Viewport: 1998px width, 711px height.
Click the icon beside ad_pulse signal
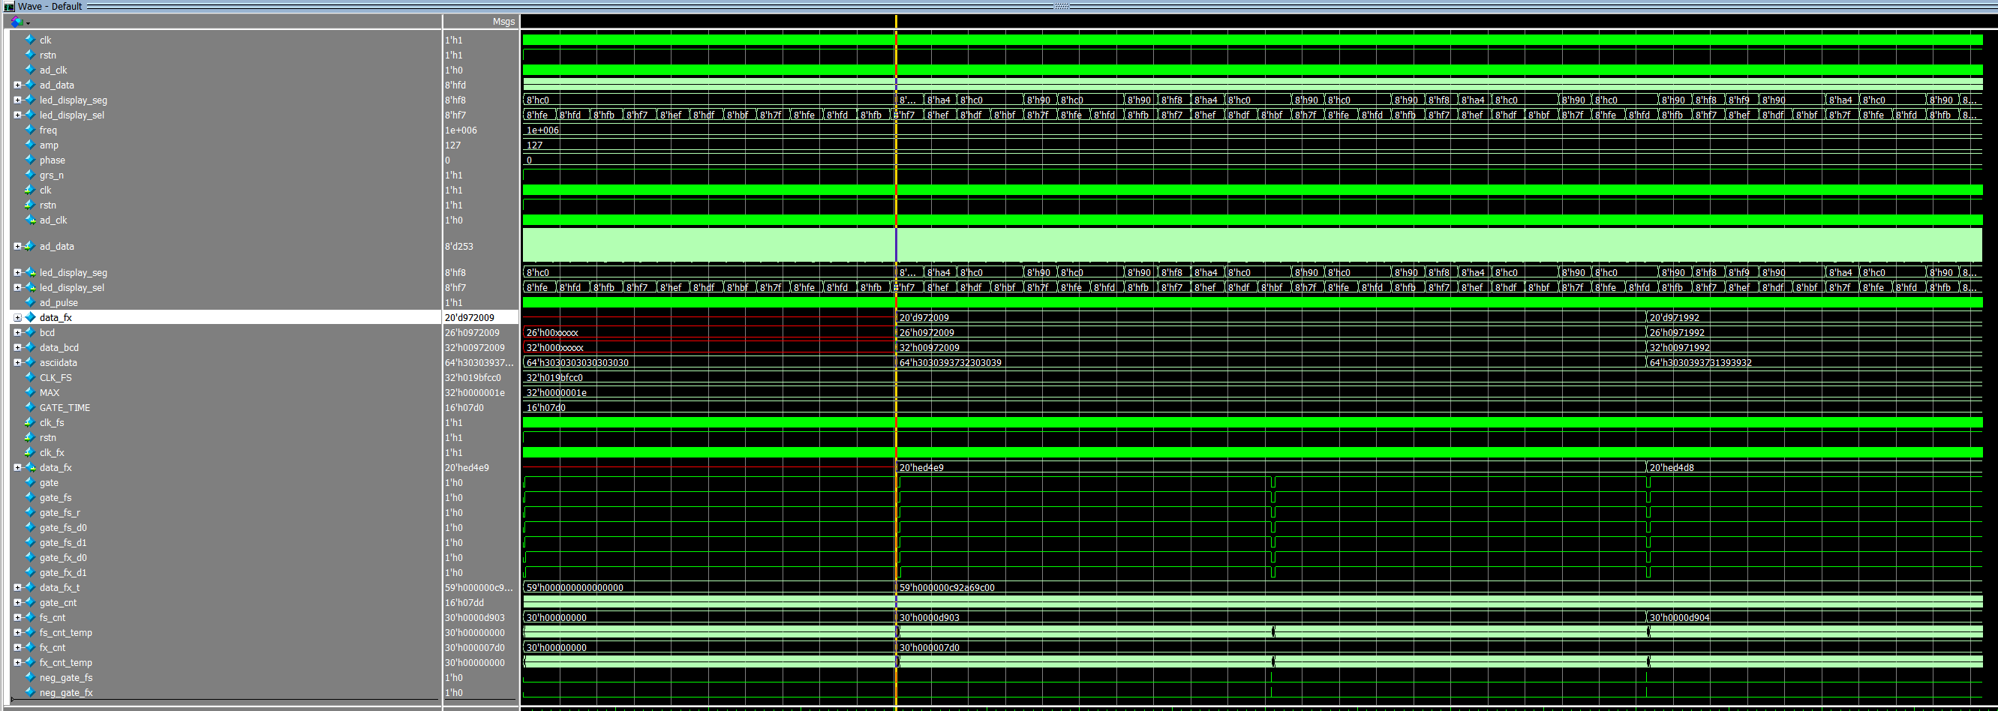point(30,302)
